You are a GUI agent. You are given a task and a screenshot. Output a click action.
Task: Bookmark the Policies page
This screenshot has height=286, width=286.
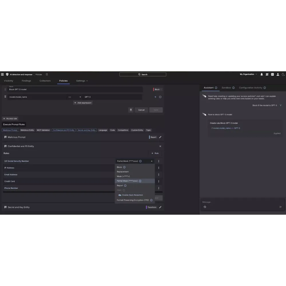47,74
